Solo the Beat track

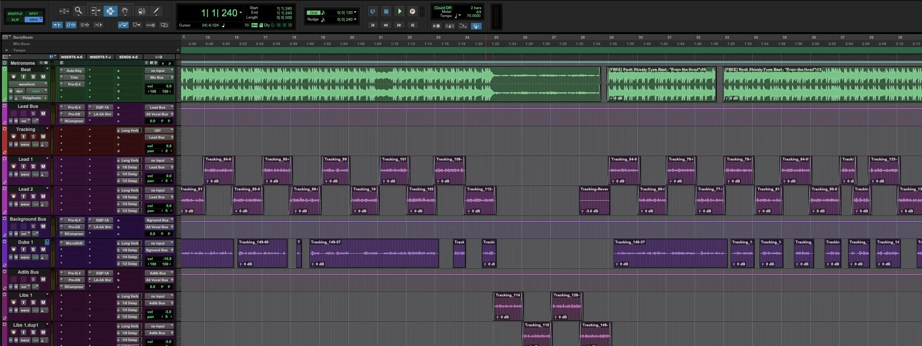coord(33,77)
